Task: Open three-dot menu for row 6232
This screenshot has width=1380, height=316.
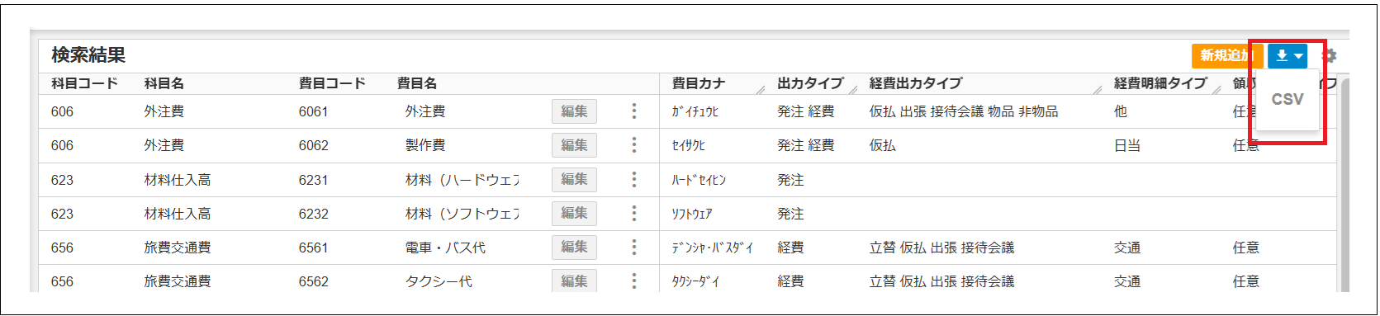Action: [x=634, y=213]
